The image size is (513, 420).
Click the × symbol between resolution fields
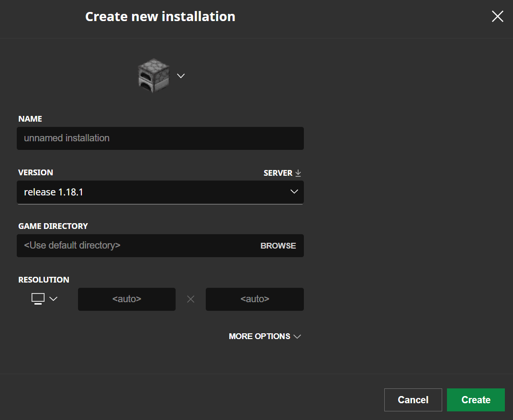click(x=190, y=299)
